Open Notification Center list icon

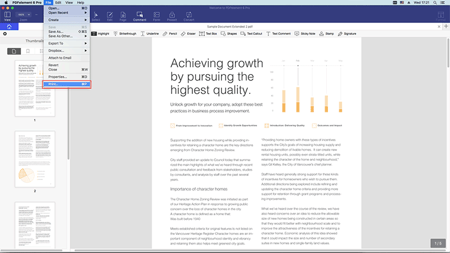pos(443,3)
